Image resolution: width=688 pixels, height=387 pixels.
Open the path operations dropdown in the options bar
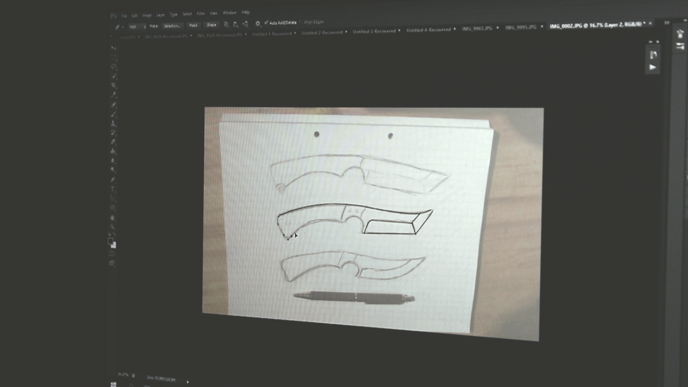pyautogui.click(x=226, y=25)
